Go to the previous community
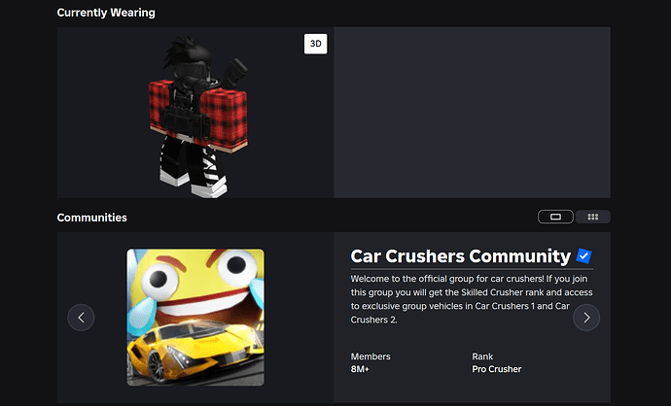Screen dimensions: 671x406 [81, 317]
